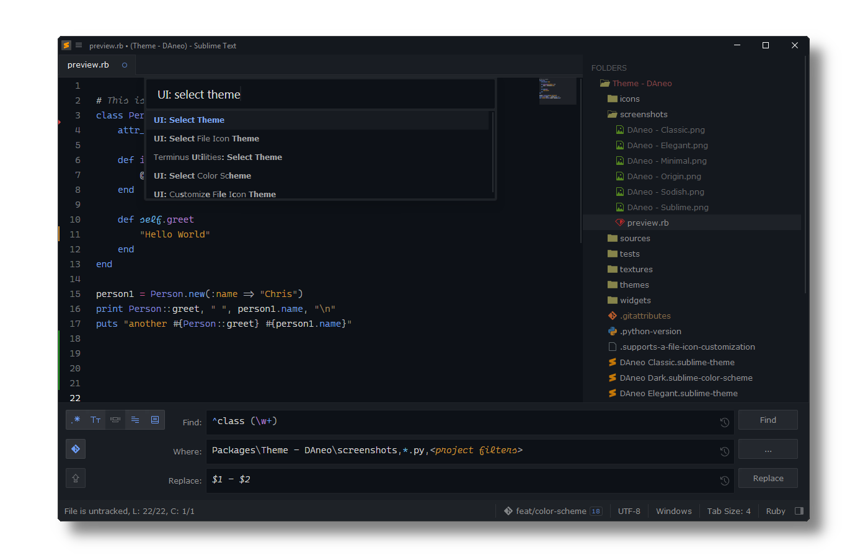Toggle sidebar icon in status bar
Screen dimensions: 868x558
click(799, 511)
